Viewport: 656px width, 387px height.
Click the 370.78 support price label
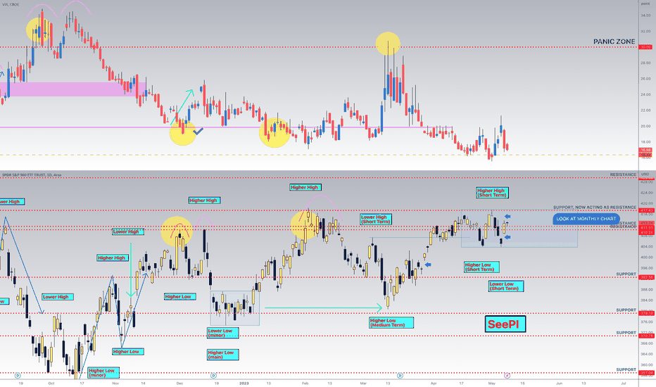coord(645,336)
